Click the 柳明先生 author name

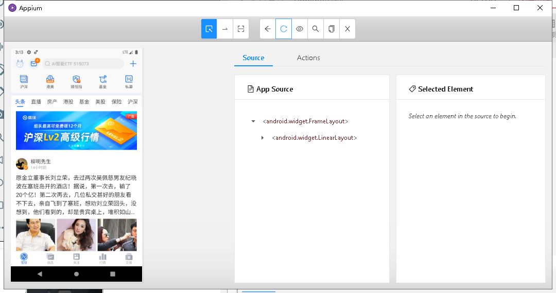(x=41, y=161)
